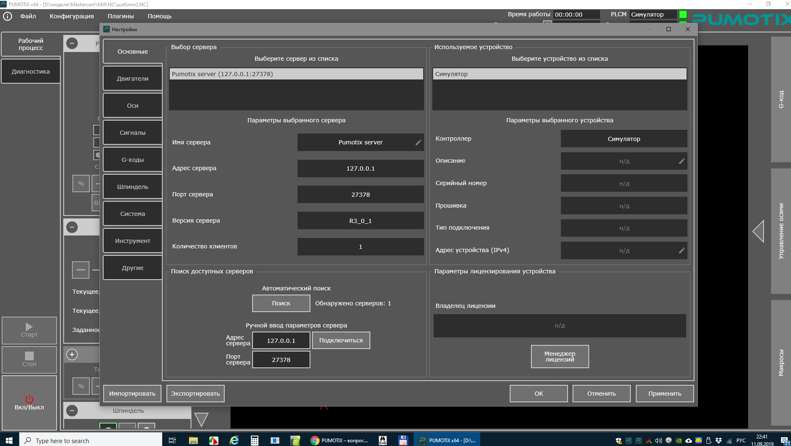Click the Подключиться button

(341, 340)
